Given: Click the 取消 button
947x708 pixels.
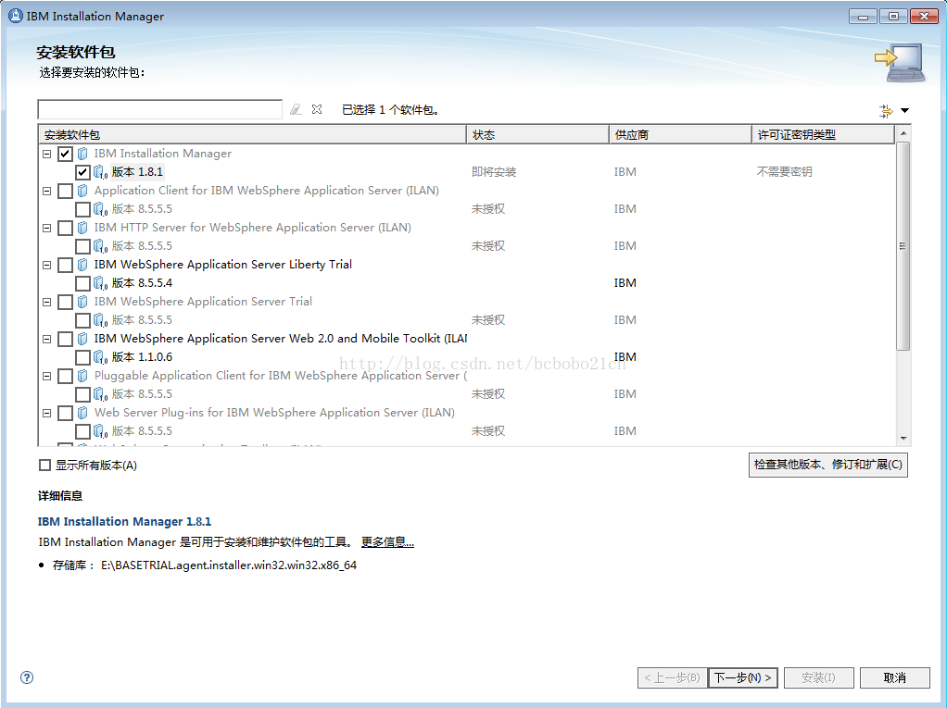Looking at the screenshot, I should click(895, 677).
